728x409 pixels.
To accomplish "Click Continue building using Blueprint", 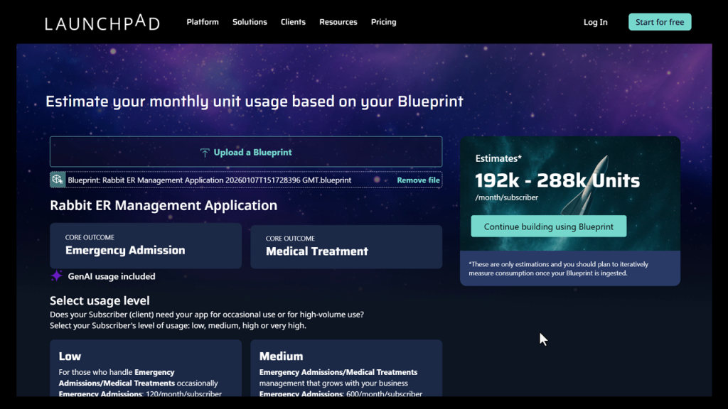I will point(548,226).
